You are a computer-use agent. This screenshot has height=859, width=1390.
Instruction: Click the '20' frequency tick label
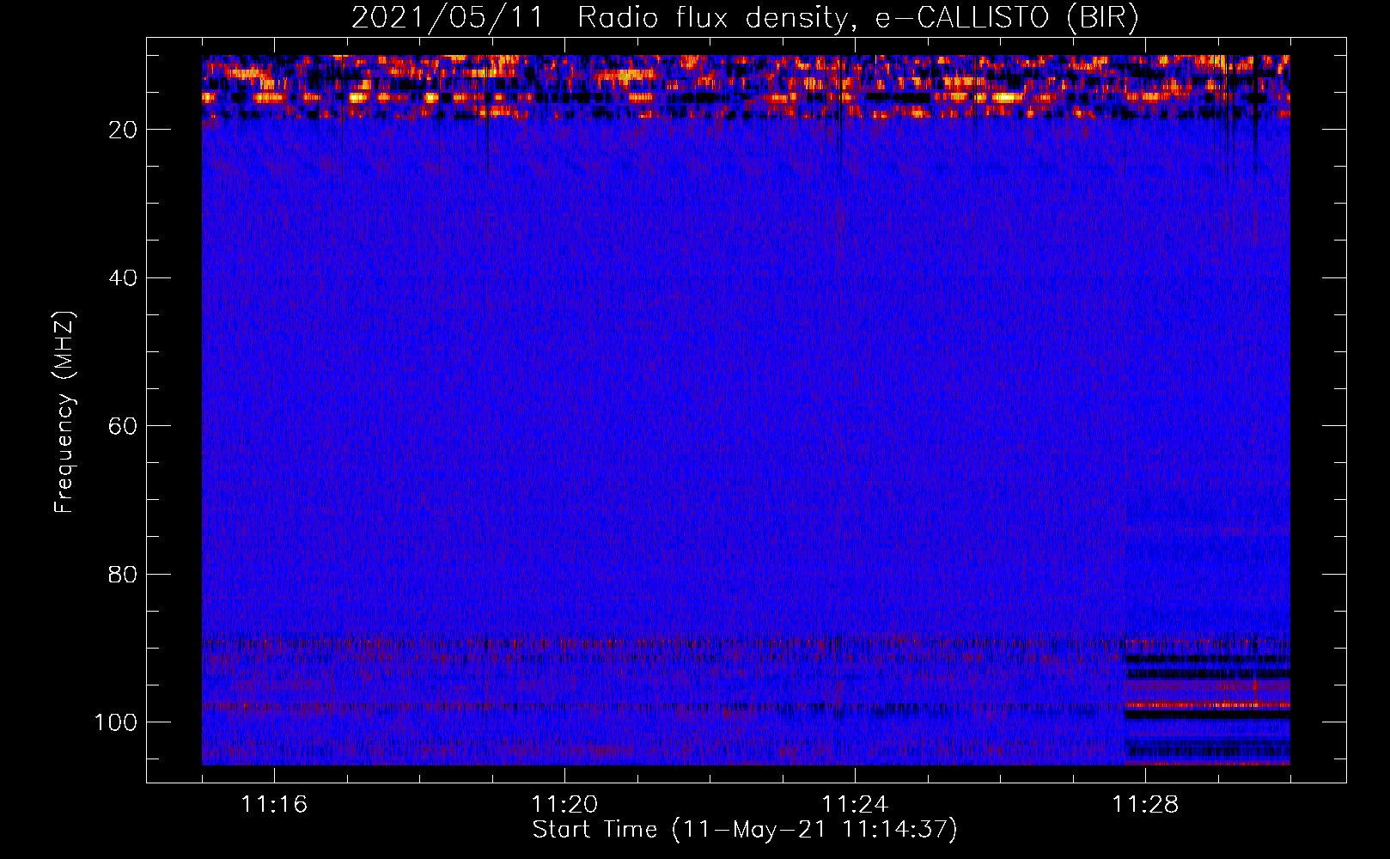tap(123, 130)
